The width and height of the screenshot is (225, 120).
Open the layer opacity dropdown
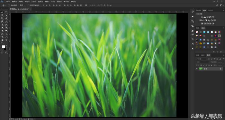[221, 62]
